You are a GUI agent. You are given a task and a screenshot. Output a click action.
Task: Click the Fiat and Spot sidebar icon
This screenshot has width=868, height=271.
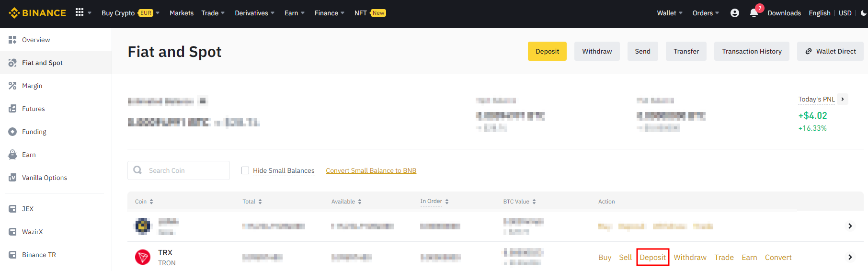12,63
